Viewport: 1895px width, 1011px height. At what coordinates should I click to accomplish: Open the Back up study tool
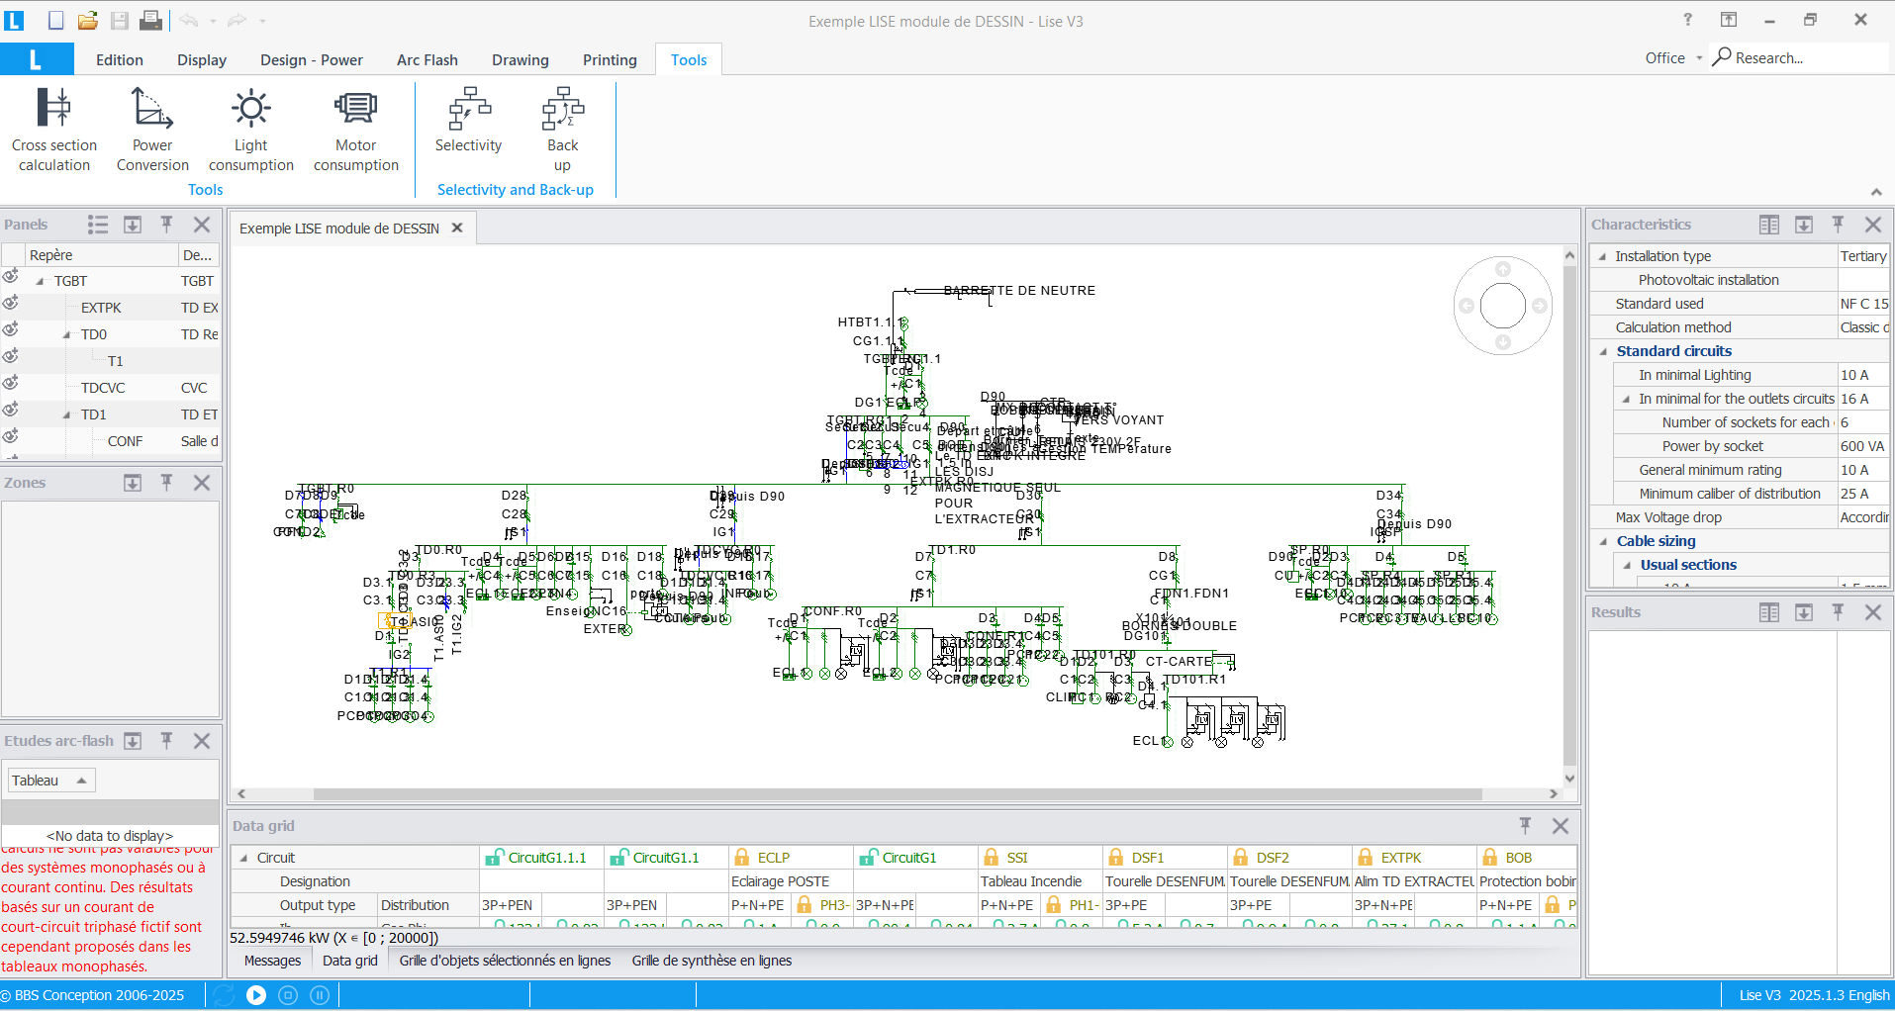coord(562,130)
